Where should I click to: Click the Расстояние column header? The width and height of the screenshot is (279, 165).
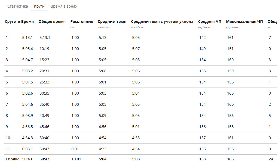click(82, 21)
